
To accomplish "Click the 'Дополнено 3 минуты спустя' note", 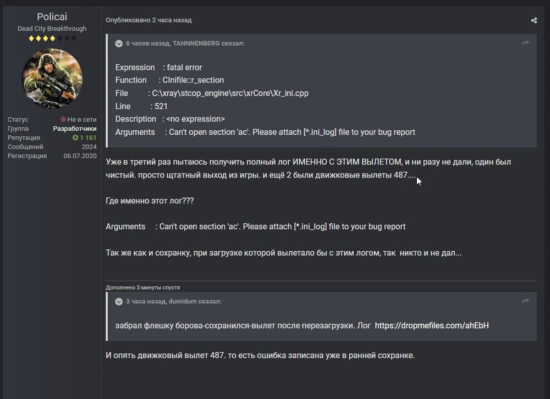I will [142, 287].
